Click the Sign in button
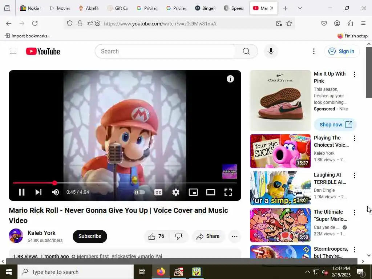 341,51
